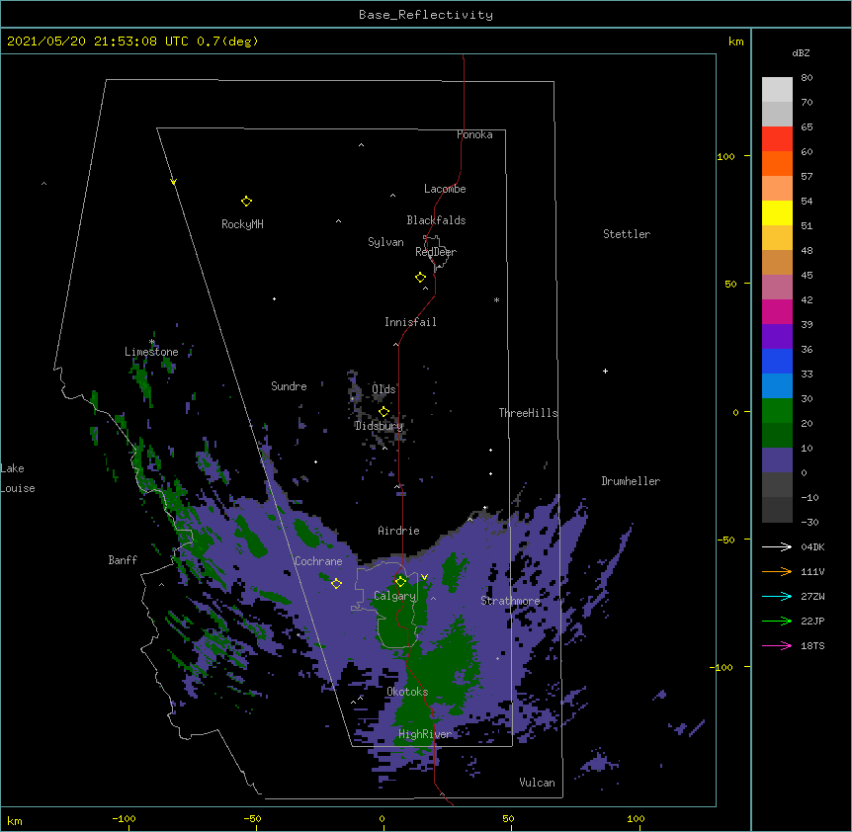This screenshot has width=852, height=832.
Task: Click the Banff label
Action: point(123,560)
